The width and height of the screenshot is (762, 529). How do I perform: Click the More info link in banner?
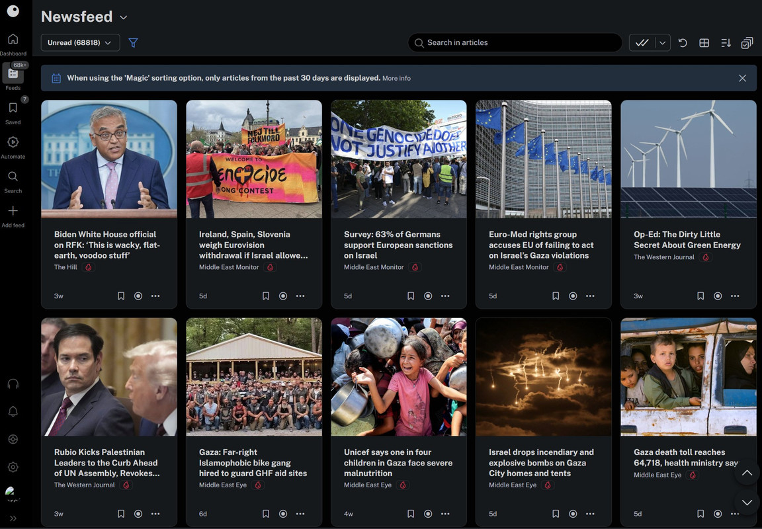click(396, 78)
